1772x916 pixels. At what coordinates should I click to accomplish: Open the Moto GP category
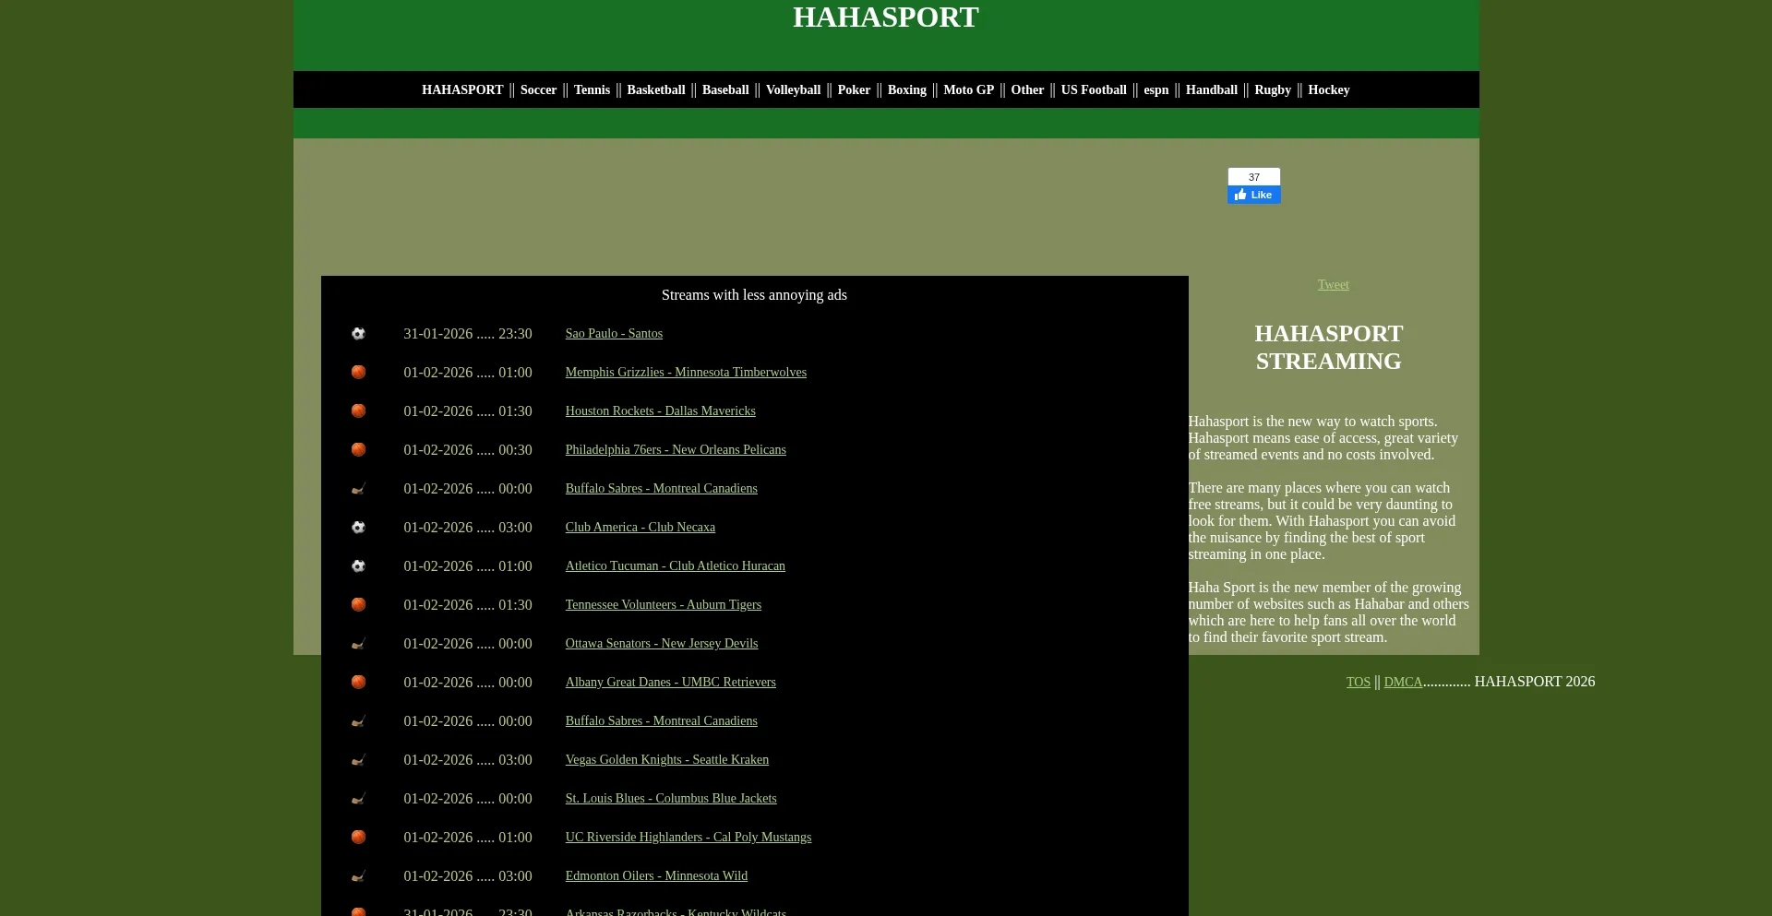click(x=968, y=89)
